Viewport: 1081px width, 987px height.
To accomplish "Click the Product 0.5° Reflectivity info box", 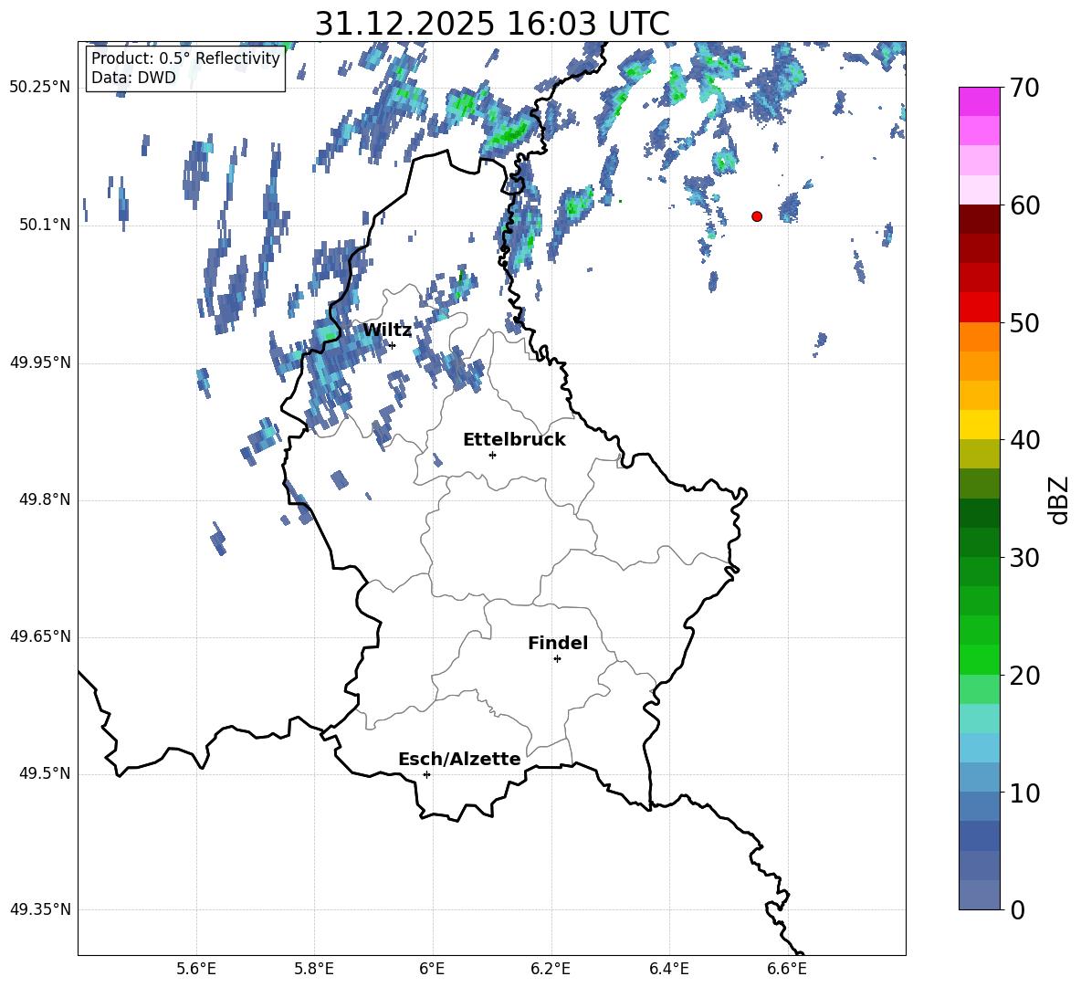I will [185, 68].
